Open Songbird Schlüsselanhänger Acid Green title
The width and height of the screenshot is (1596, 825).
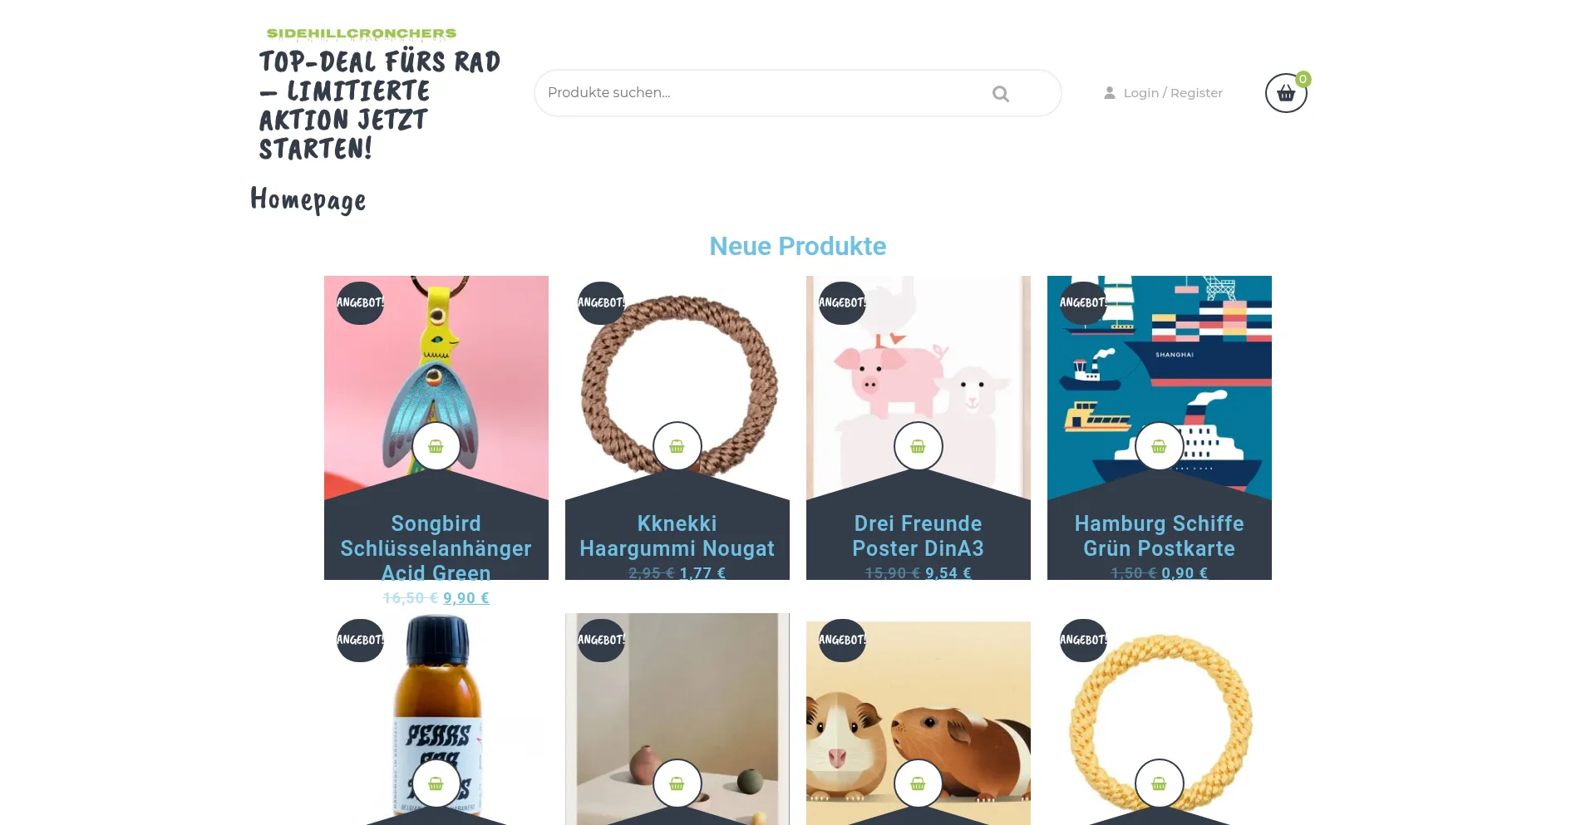click(x=436, y=548)
